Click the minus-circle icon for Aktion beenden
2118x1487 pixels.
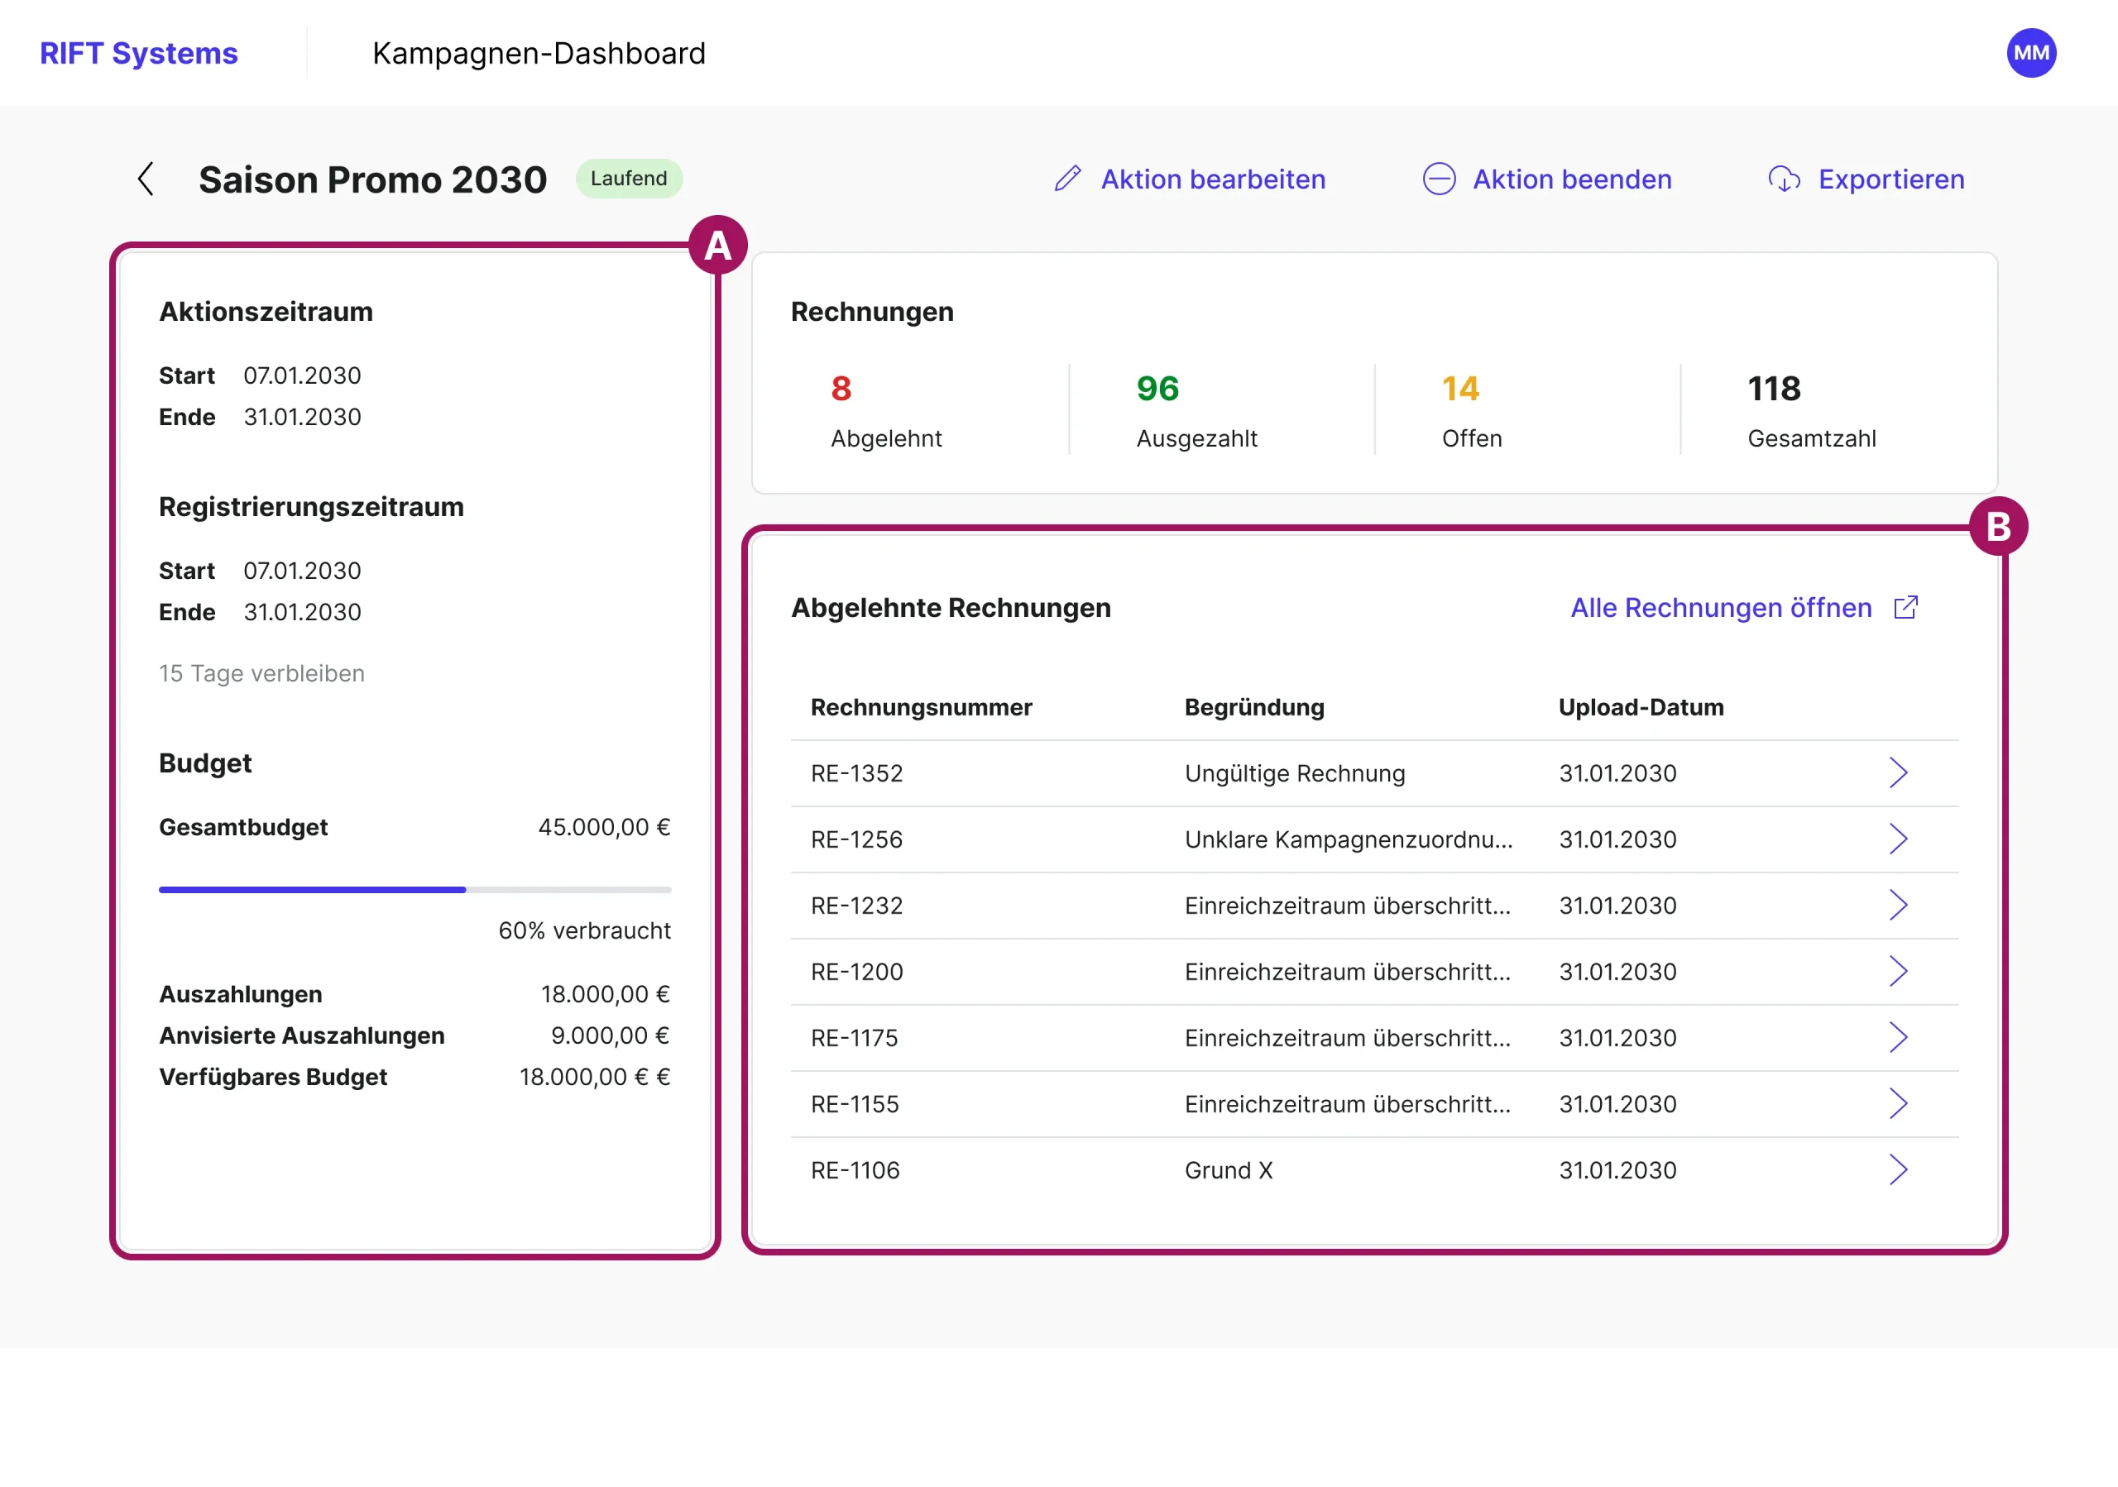pos(1439,179)
